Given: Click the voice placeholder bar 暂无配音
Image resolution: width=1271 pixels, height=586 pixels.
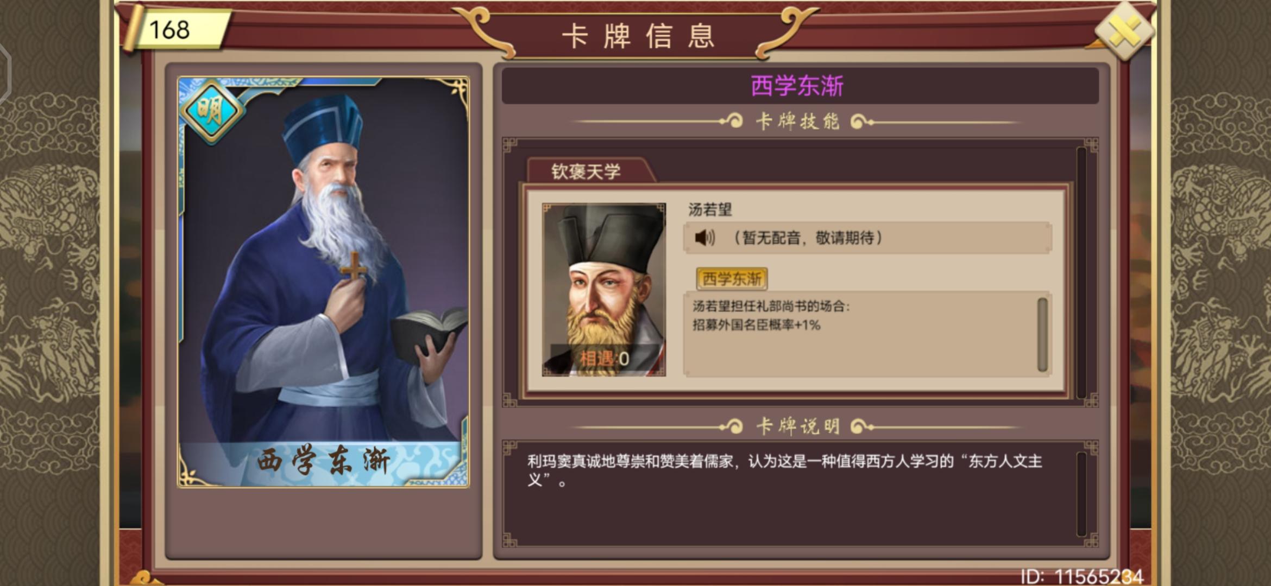Looking at the screenshot, I should [867, 238].
